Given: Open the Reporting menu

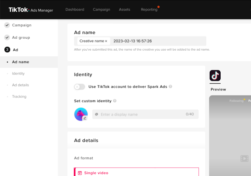Looking at the screenshot, I should point(149,10).
